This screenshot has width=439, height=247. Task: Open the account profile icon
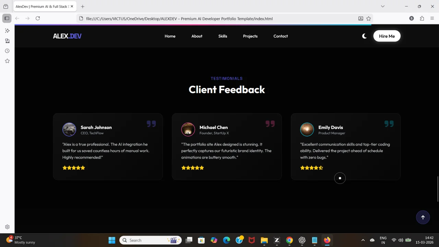412,19
